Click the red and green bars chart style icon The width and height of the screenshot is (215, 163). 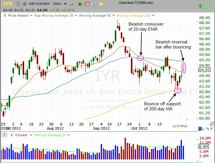pos(80,4)
